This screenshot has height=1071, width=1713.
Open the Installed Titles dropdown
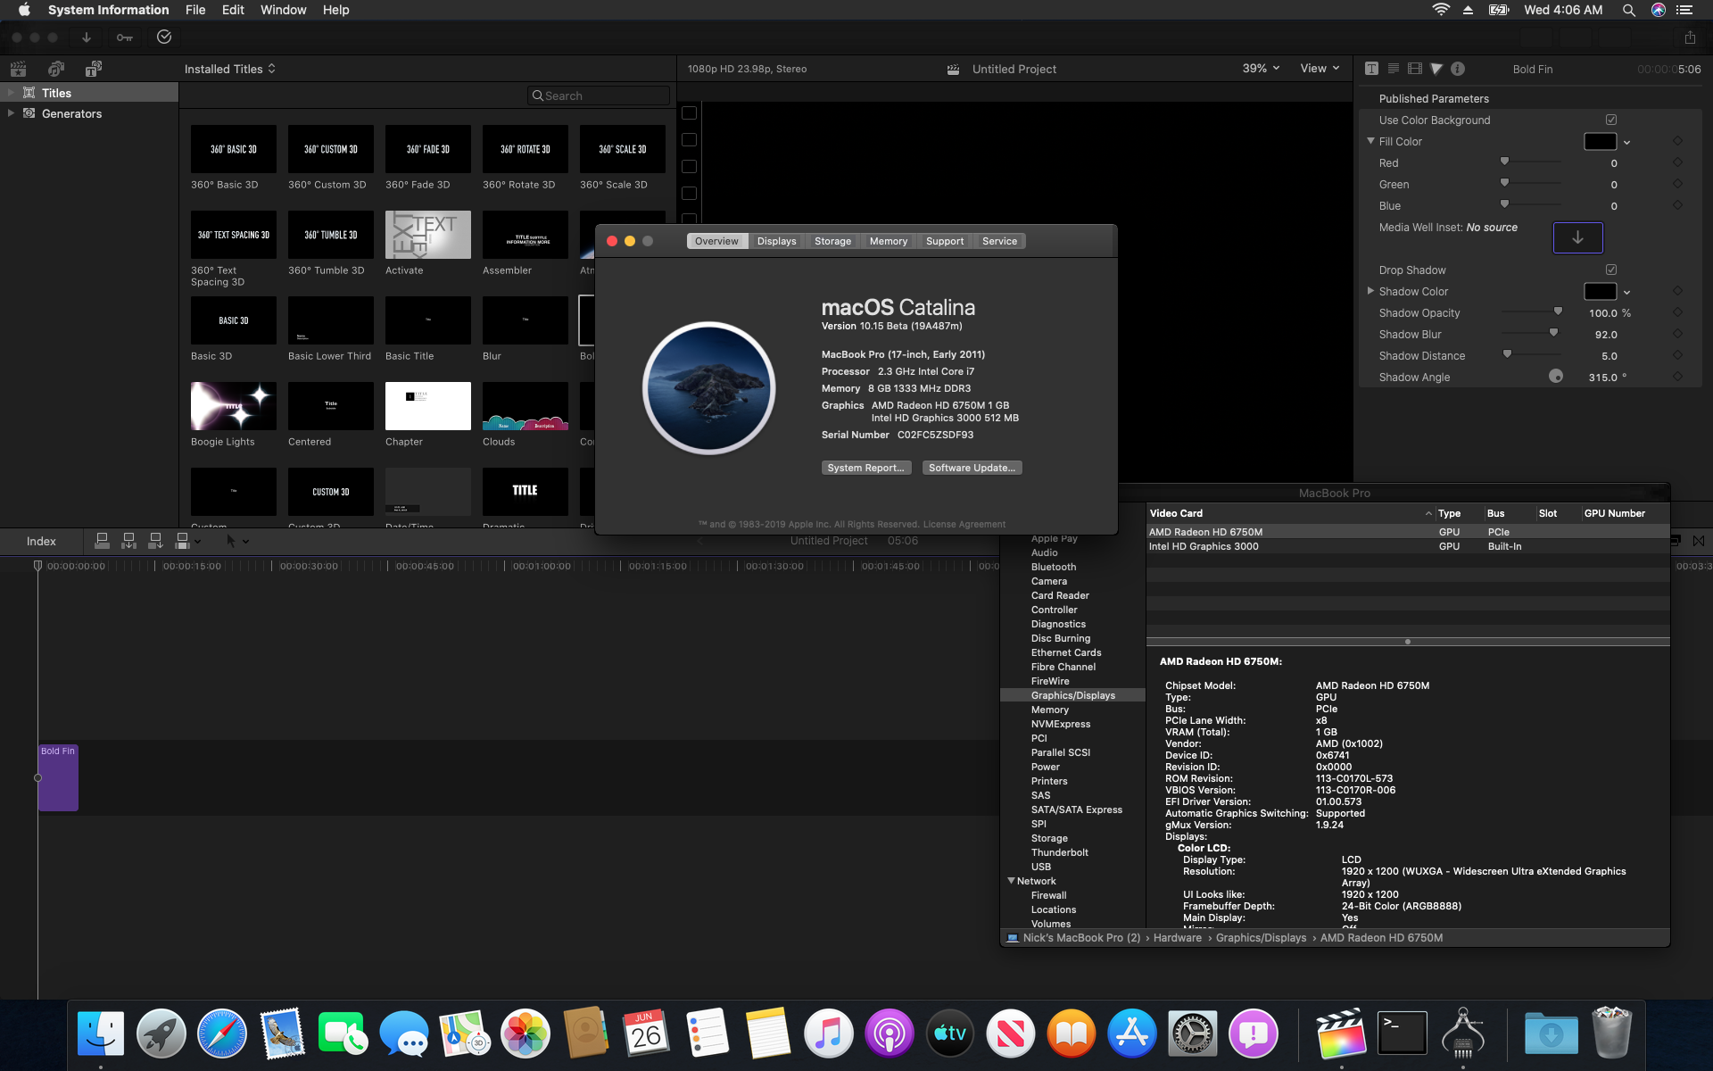tap(229, 69)
